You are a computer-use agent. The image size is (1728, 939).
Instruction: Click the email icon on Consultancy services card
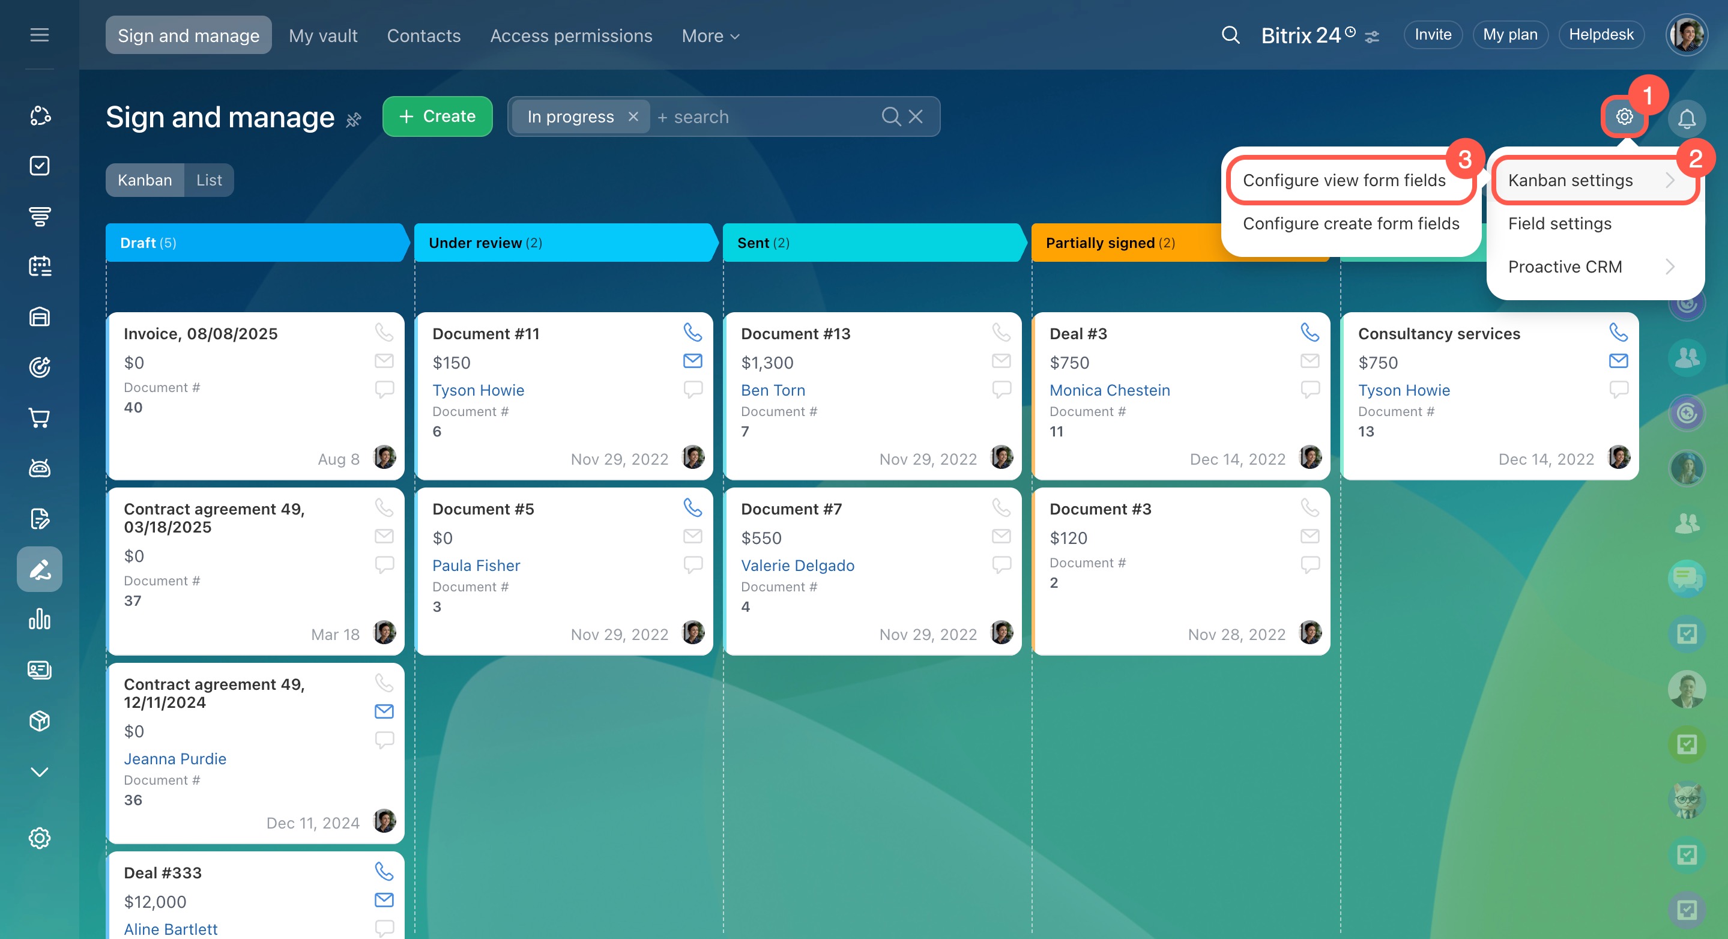[x=1618, y=361]
